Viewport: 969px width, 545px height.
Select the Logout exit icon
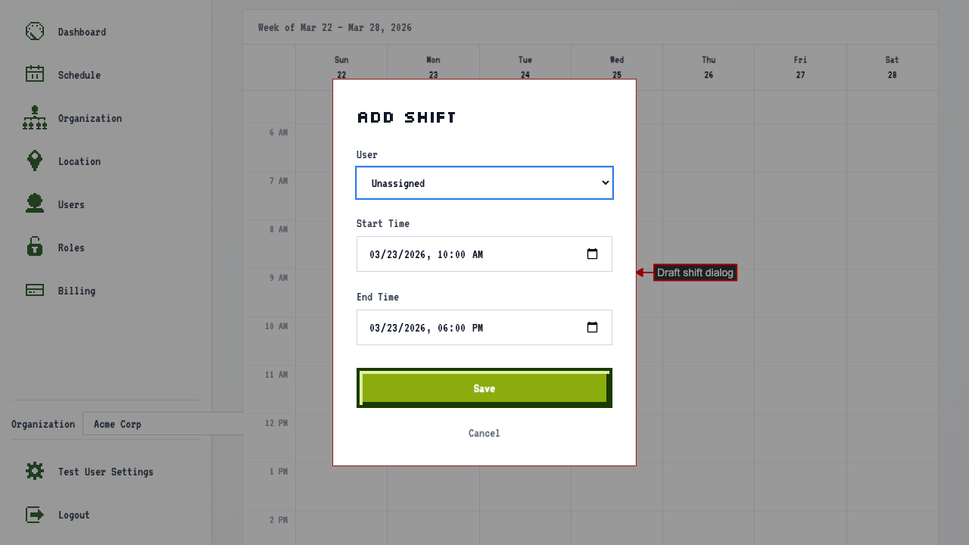click(x=35, y=514)
